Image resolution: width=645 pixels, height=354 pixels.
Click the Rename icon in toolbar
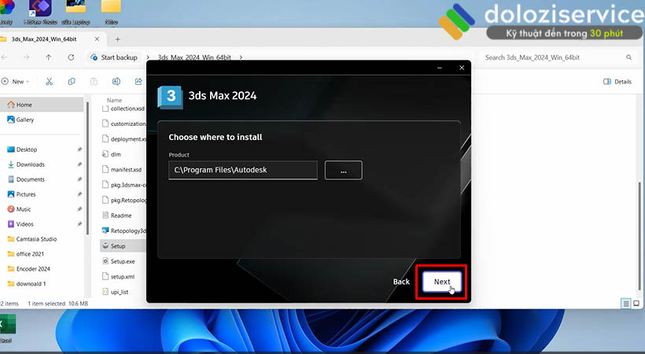116,81
